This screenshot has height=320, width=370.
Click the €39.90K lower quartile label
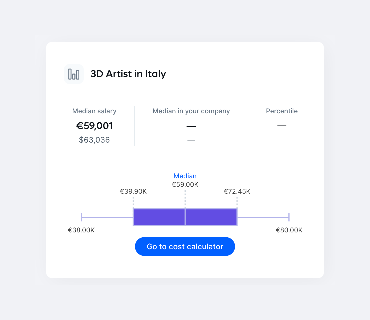133,192
